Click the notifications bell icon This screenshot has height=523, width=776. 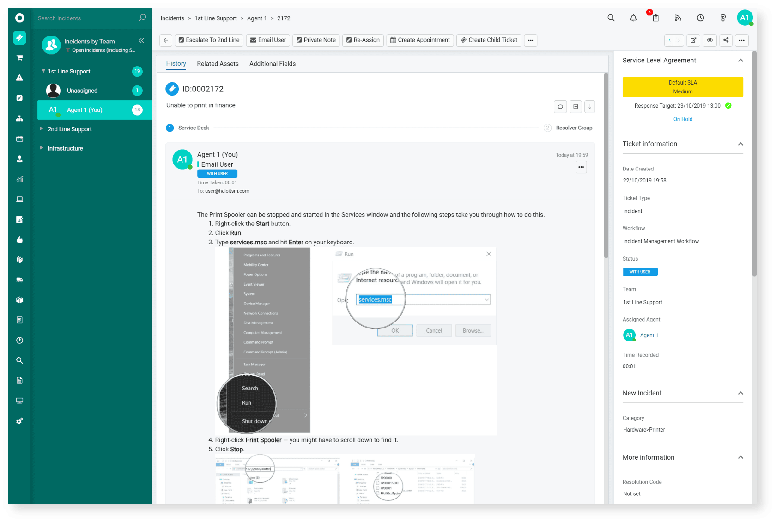tap(633, 18)
